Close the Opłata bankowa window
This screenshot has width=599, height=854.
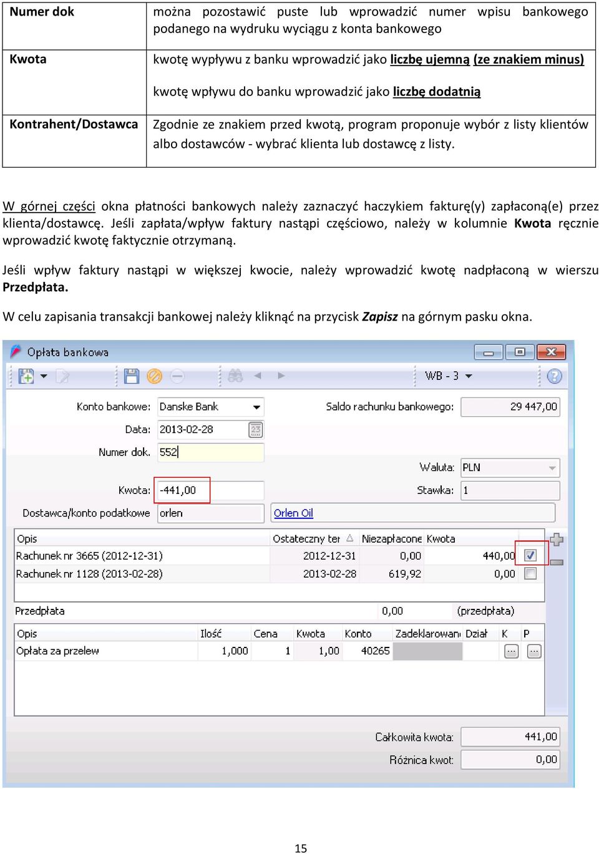551,352
